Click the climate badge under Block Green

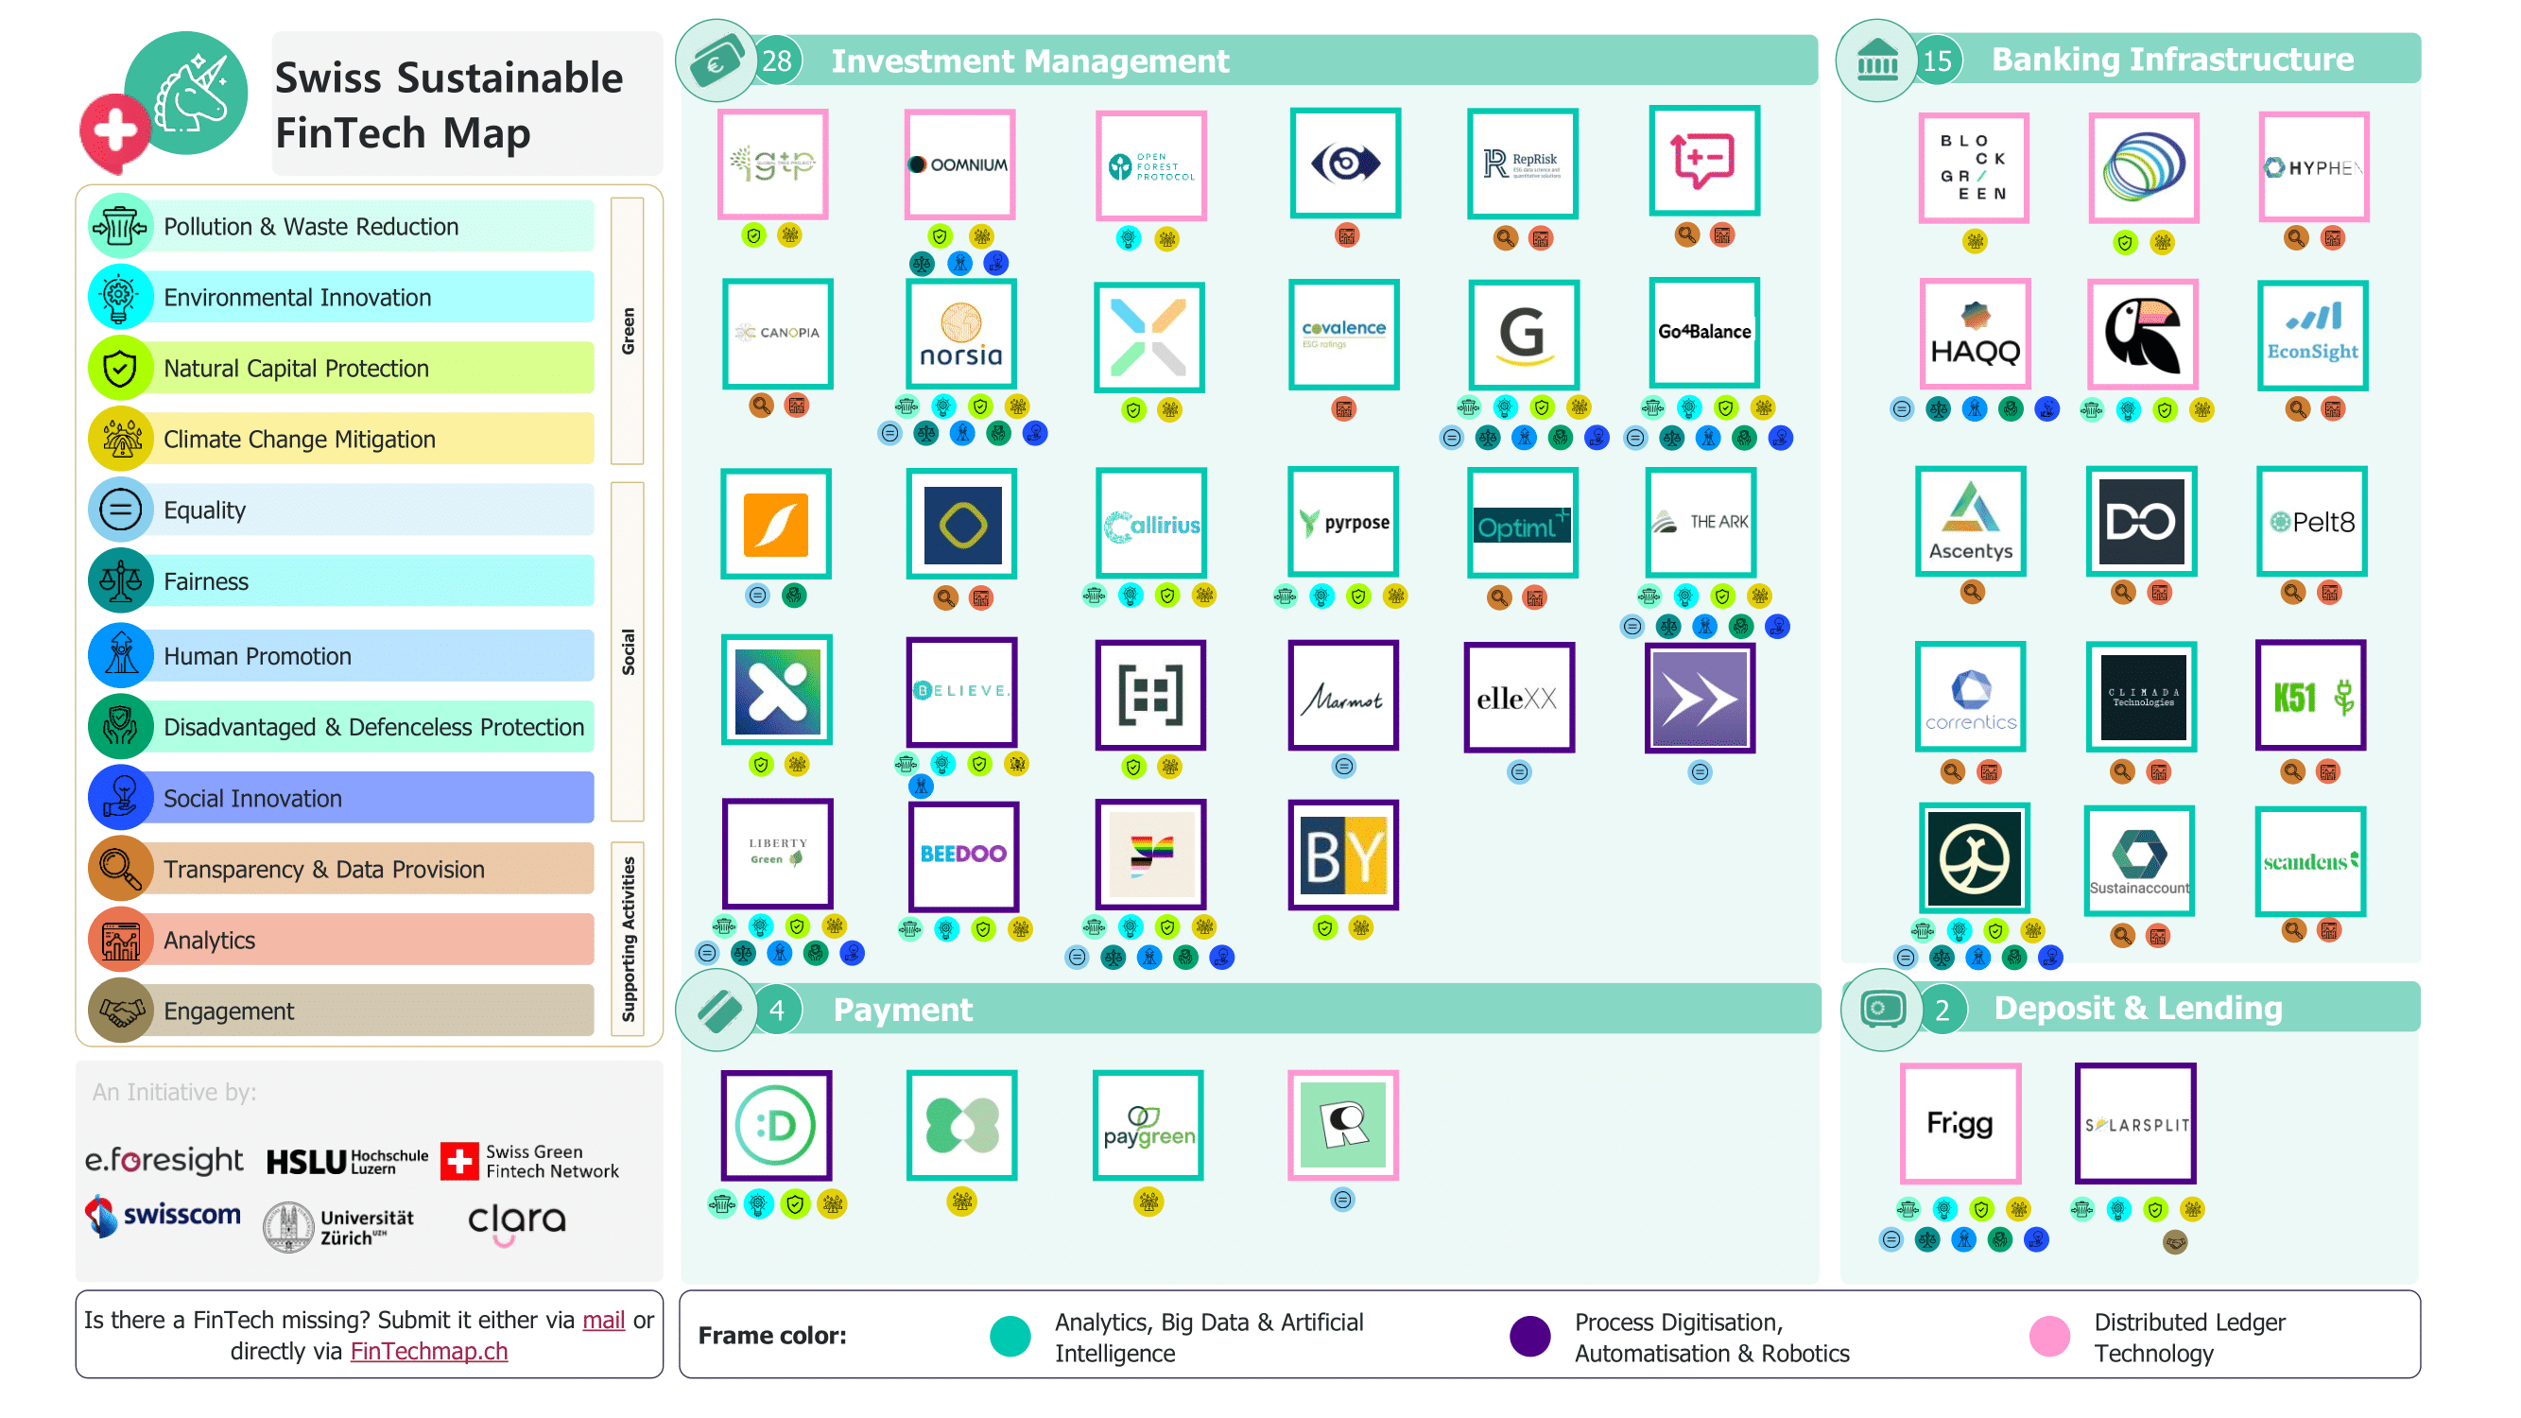[1974, 241]
